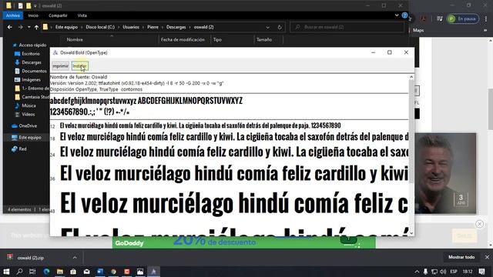493x277 pixels.
Task: Expand the Explorer ribbon chevron
Action: point(397,15)
